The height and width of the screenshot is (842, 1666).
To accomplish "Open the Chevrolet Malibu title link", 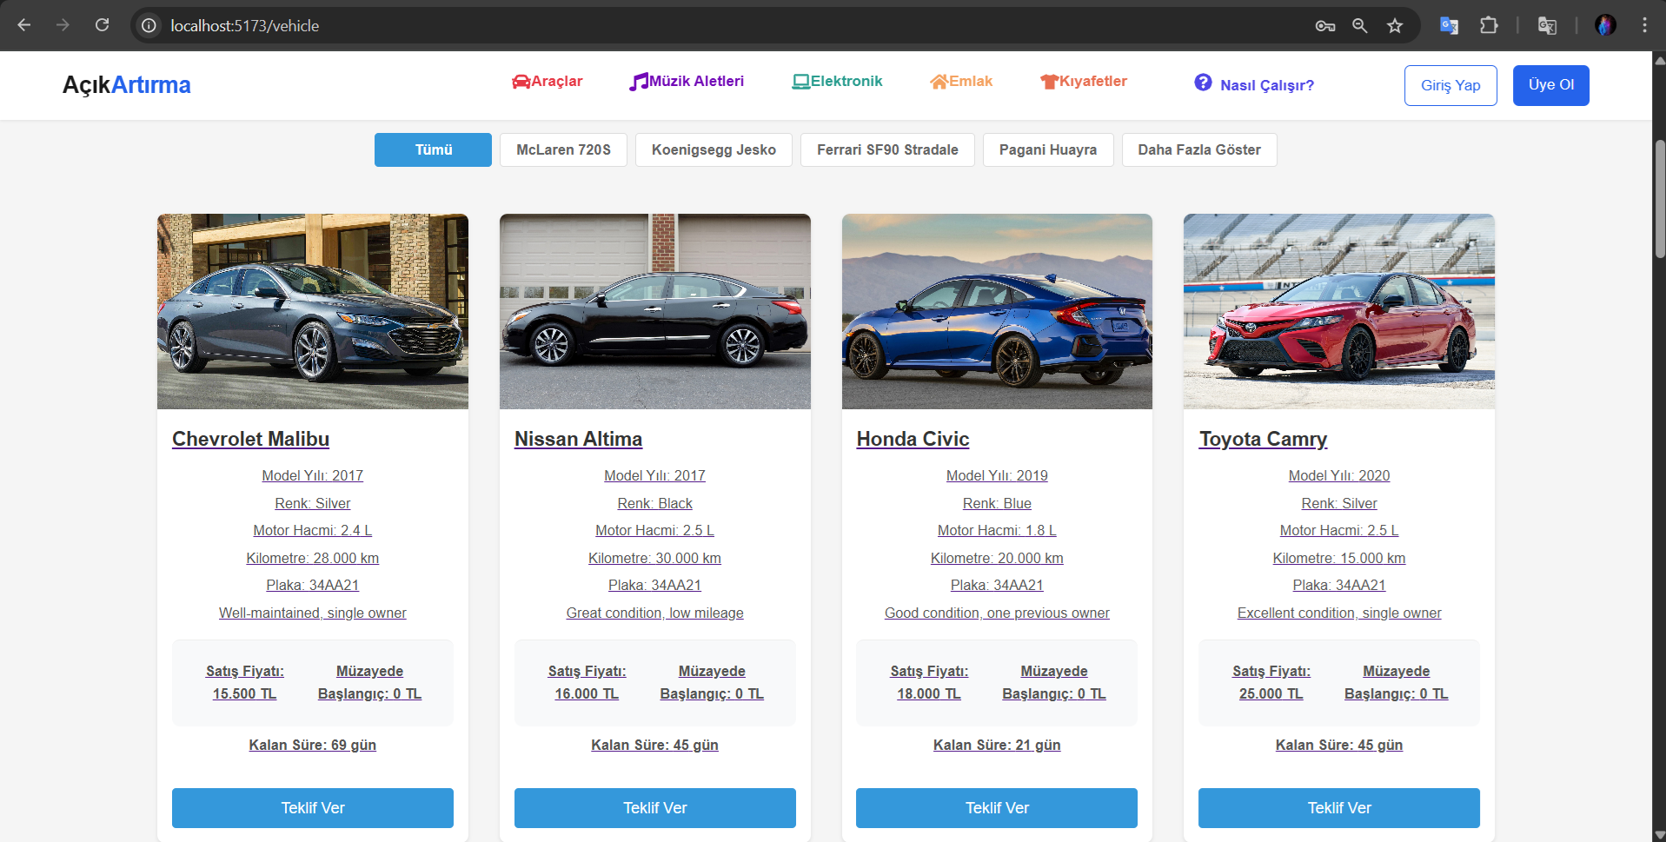I will click(250, 439).
